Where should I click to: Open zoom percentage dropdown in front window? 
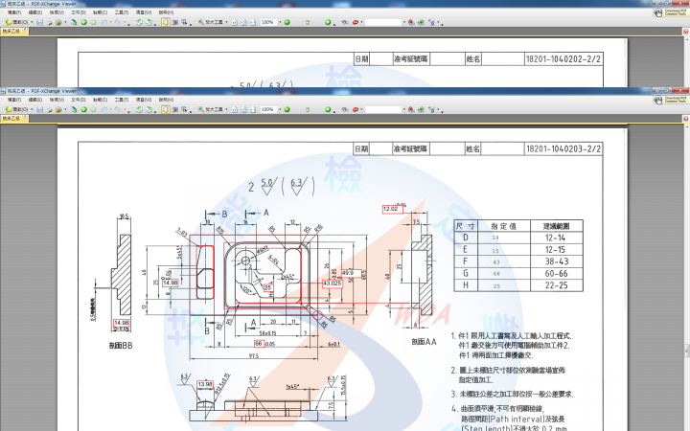coord(280,109)
